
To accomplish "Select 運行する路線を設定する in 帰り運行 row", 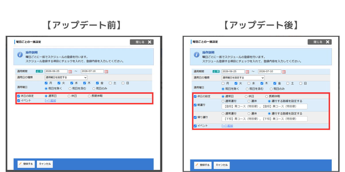I will click(x=269, y=114).
